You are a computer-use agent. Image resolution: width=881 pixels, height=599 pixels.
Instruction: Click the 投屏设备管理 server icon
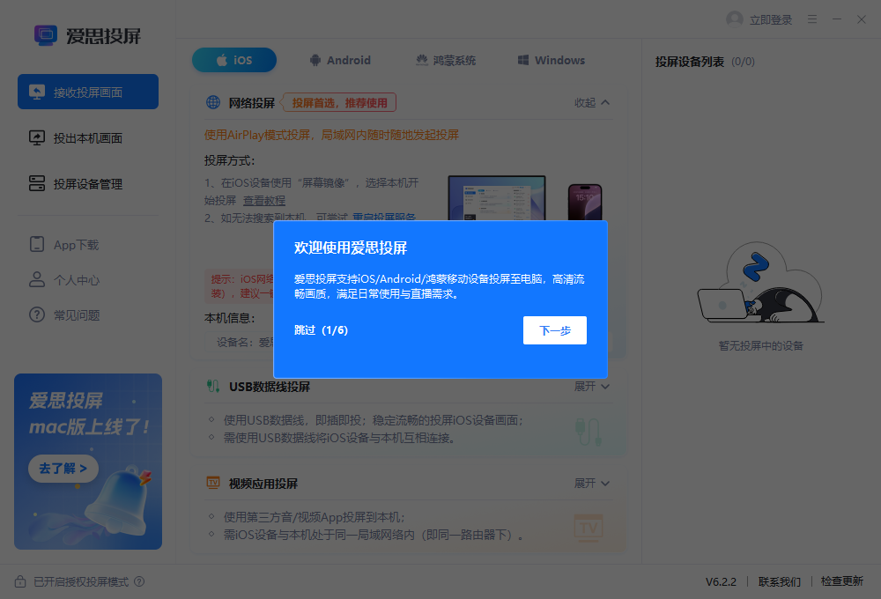click(x=37, y=184)
